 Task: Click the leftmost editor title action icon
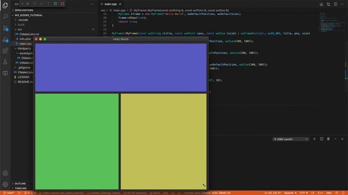321,4
